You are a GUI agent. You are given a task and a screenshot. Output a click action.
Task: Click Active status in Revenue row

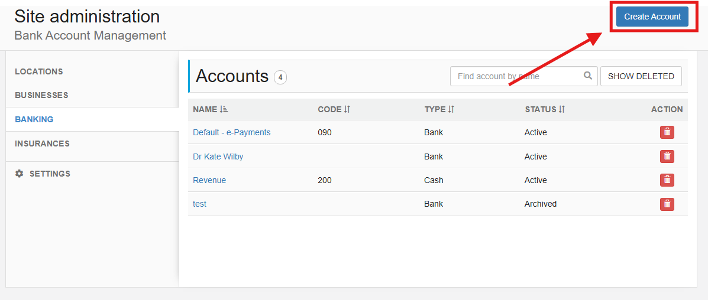(535, 181)
